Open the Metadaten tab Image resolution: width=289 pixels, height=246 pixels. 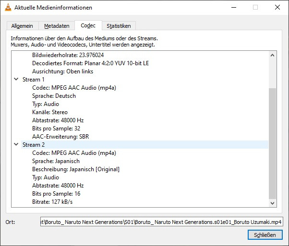click(57, 26)
